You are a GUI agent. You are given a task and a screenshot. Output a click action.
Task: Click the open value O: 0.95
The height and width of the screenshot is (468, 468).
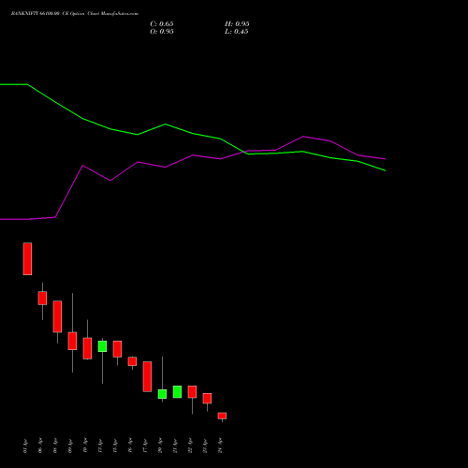tap(162, 32)
